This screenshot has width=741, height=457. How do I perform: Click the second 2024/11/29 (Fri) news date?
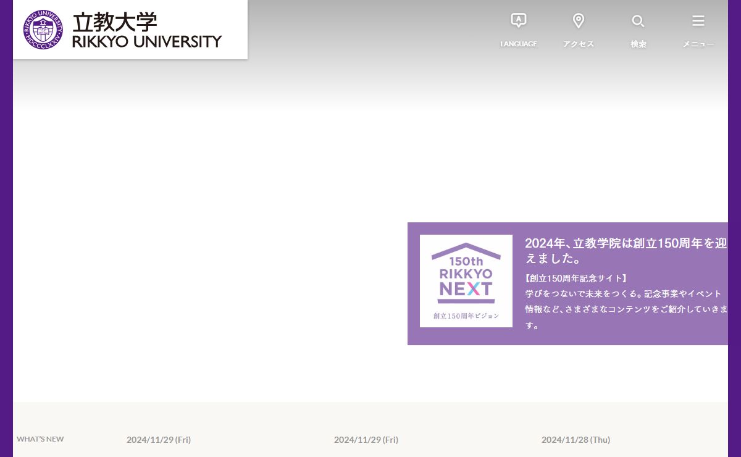(x=366, y=440)
